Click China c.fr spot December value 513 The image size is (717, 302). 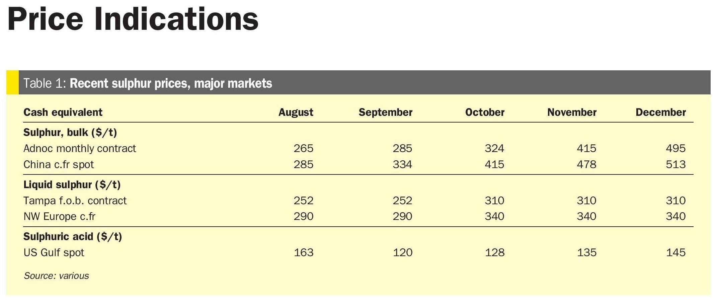[675, 164]
